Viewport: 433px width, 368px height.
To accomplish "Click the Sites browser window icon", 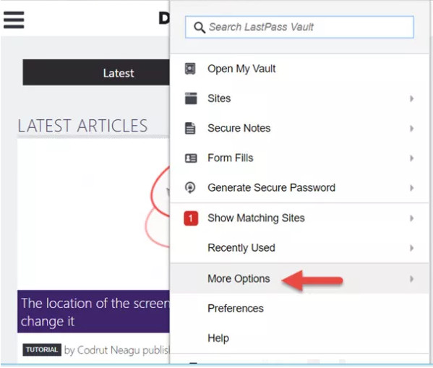I will [x=191, y=98].
